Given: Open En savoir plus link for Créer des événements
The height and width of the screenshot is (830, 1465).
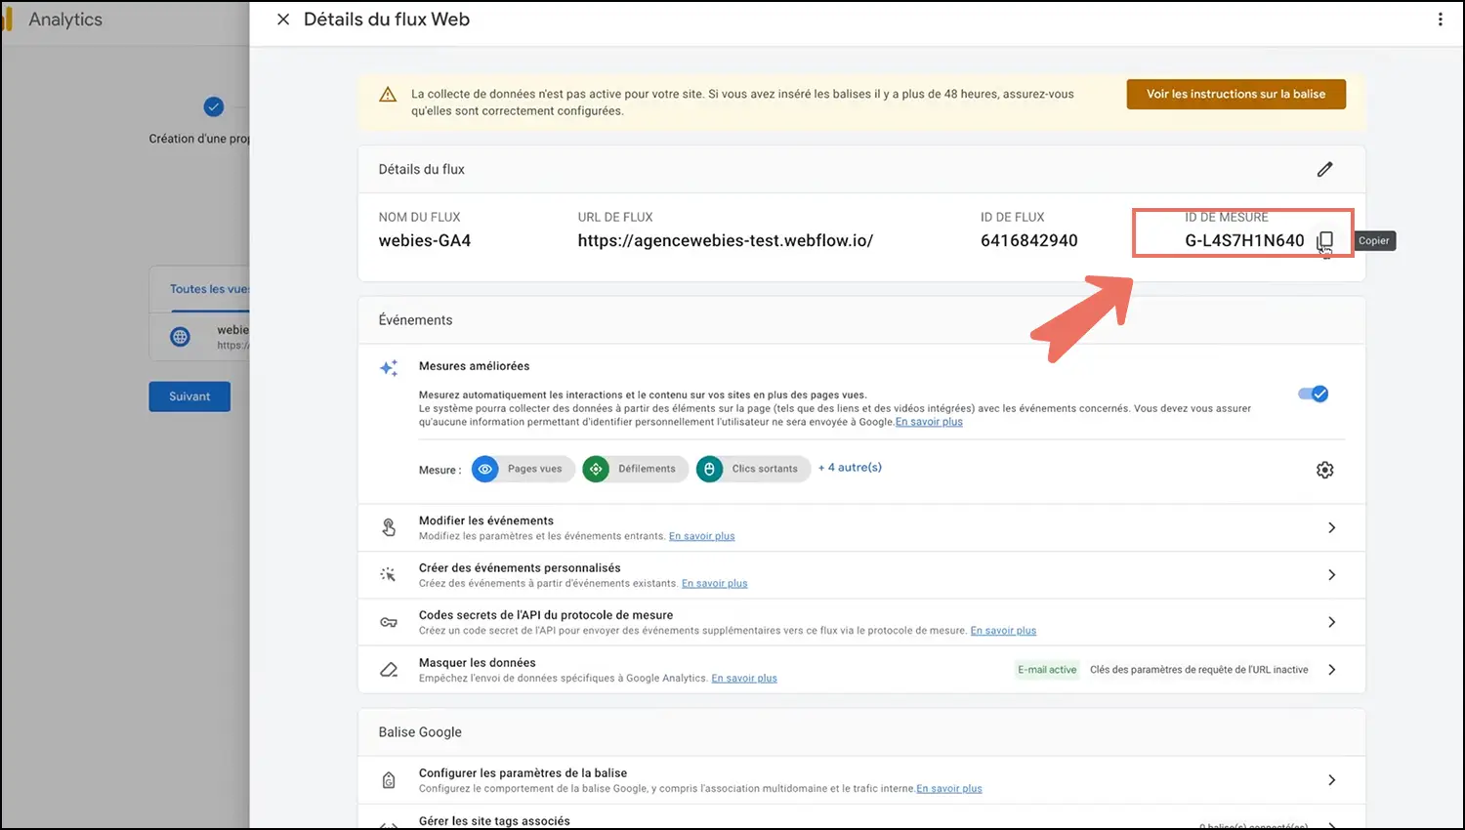Looking at the screenshot, I should [714, 584].
